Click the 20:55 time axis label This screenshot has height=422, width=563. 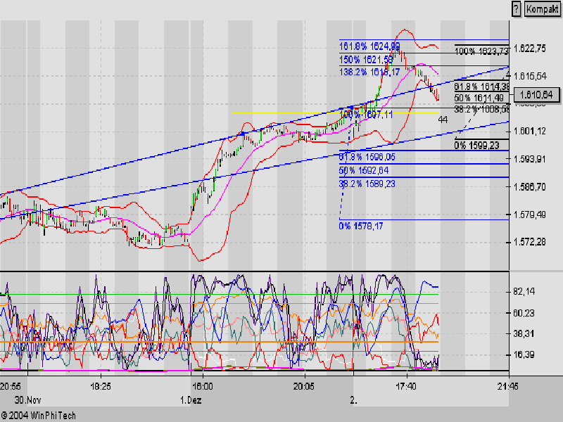[10, 386]
